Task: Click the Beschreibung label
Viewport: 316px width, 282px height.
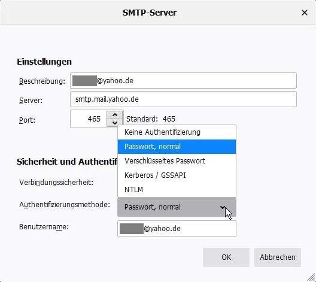Action: 42,81
